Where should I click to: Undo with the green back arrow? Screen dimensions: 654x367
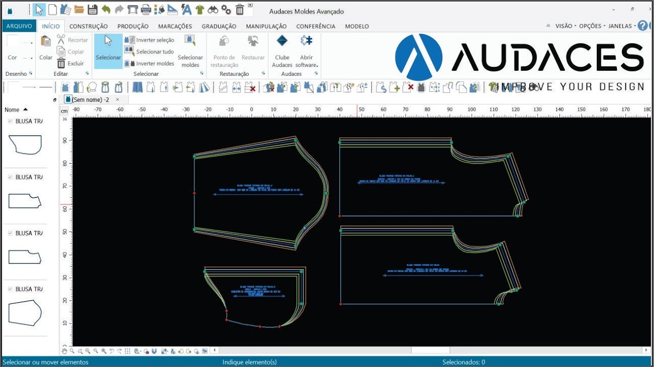(106, 9)
